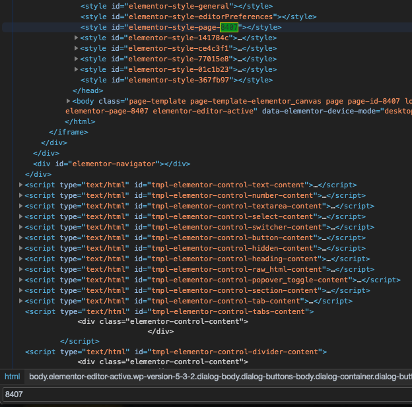Select the elementor-navigator div line
The width and height of the screenshot is (412, 407).
point(112,164)
